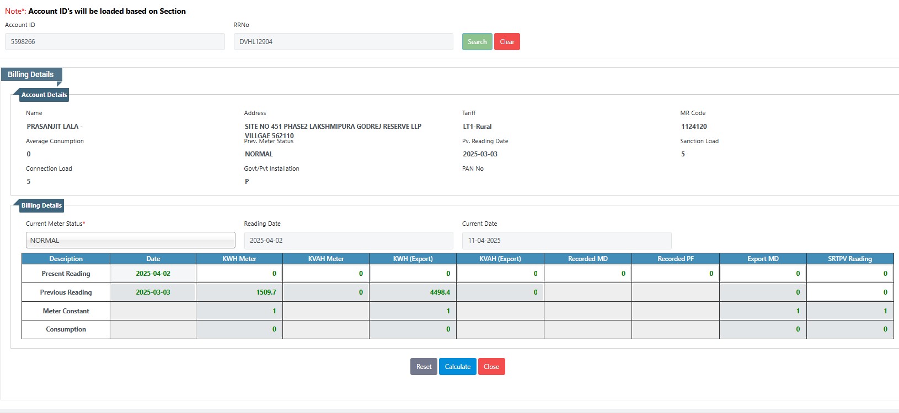This screenshot has height=413, width=899.
Task: Click the Previous Reading date 2025-03-03 cell
Action: [153, 292]
